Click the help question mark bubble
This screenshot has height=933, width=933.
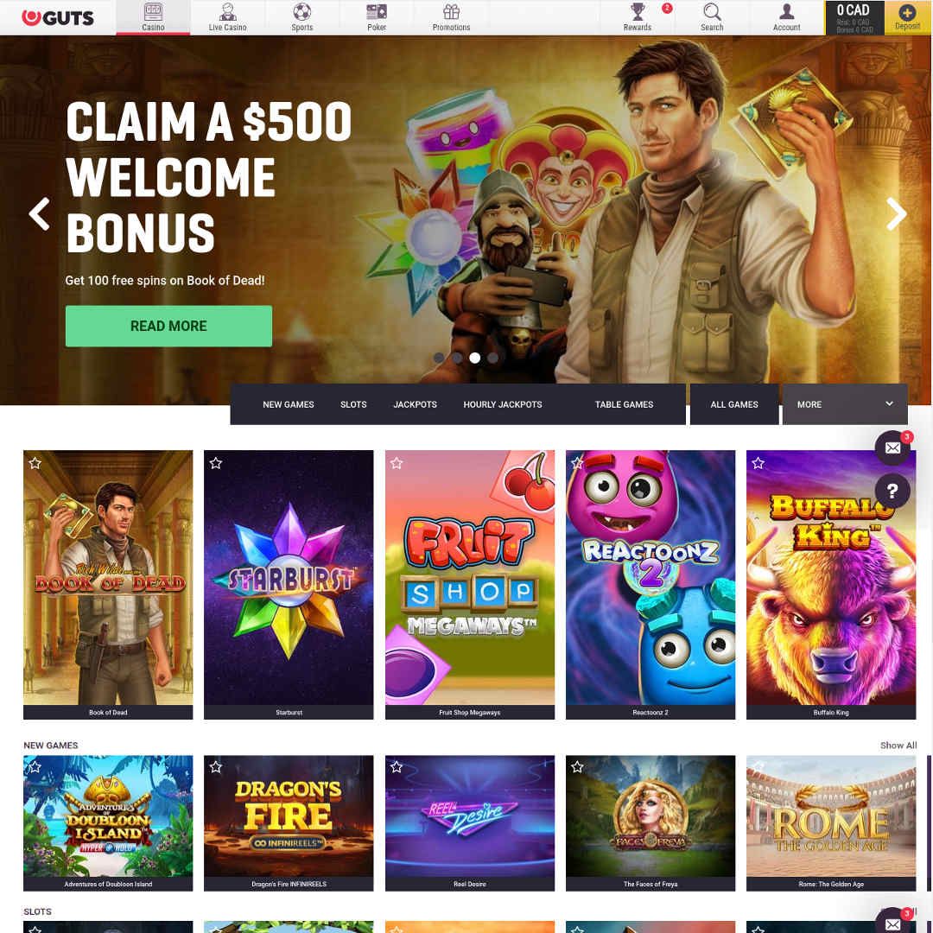(x=892, y=491)
